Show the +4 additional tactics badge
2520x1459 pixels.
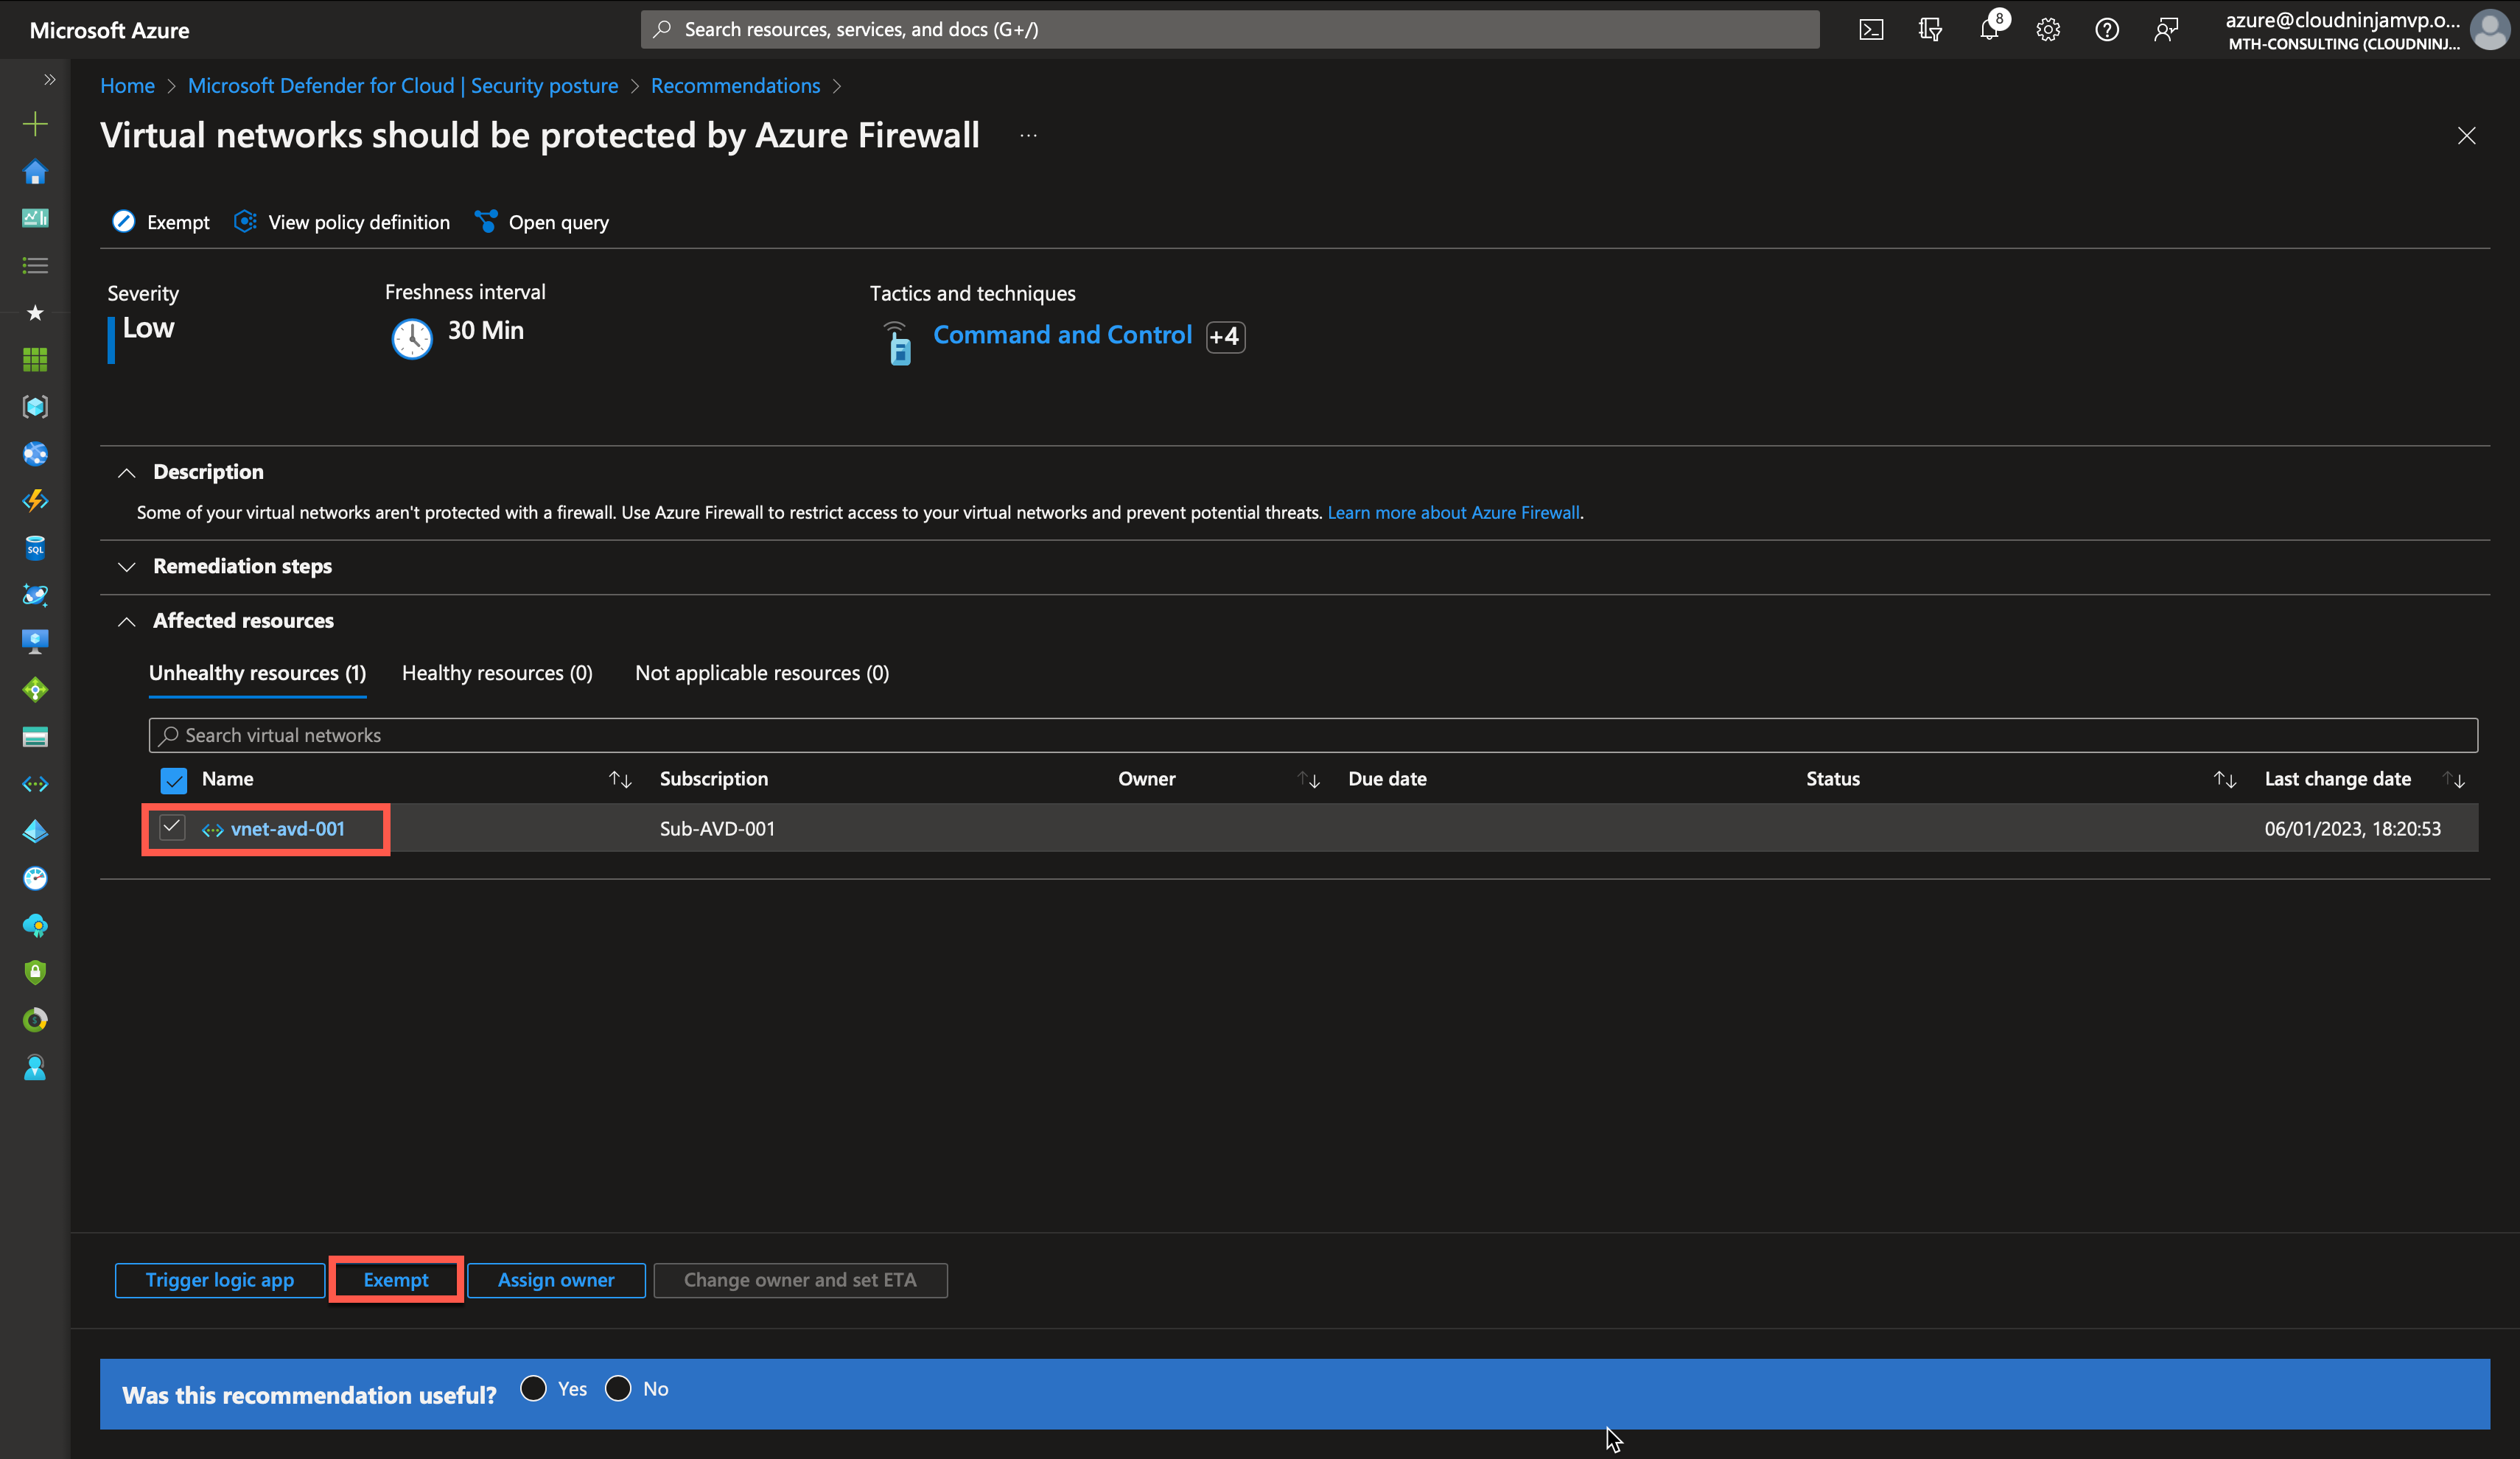[1225, 336]
